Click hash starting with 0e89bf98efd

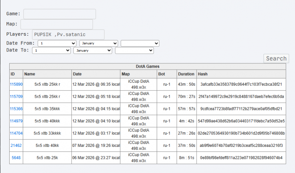click(241, 158)
